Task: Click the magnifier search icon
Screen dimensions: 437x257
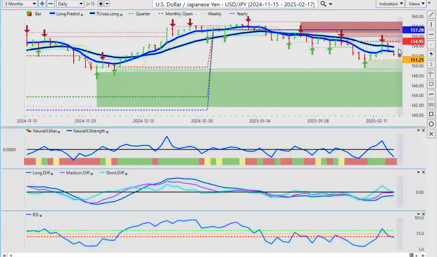Action: [x=323, y=4]
